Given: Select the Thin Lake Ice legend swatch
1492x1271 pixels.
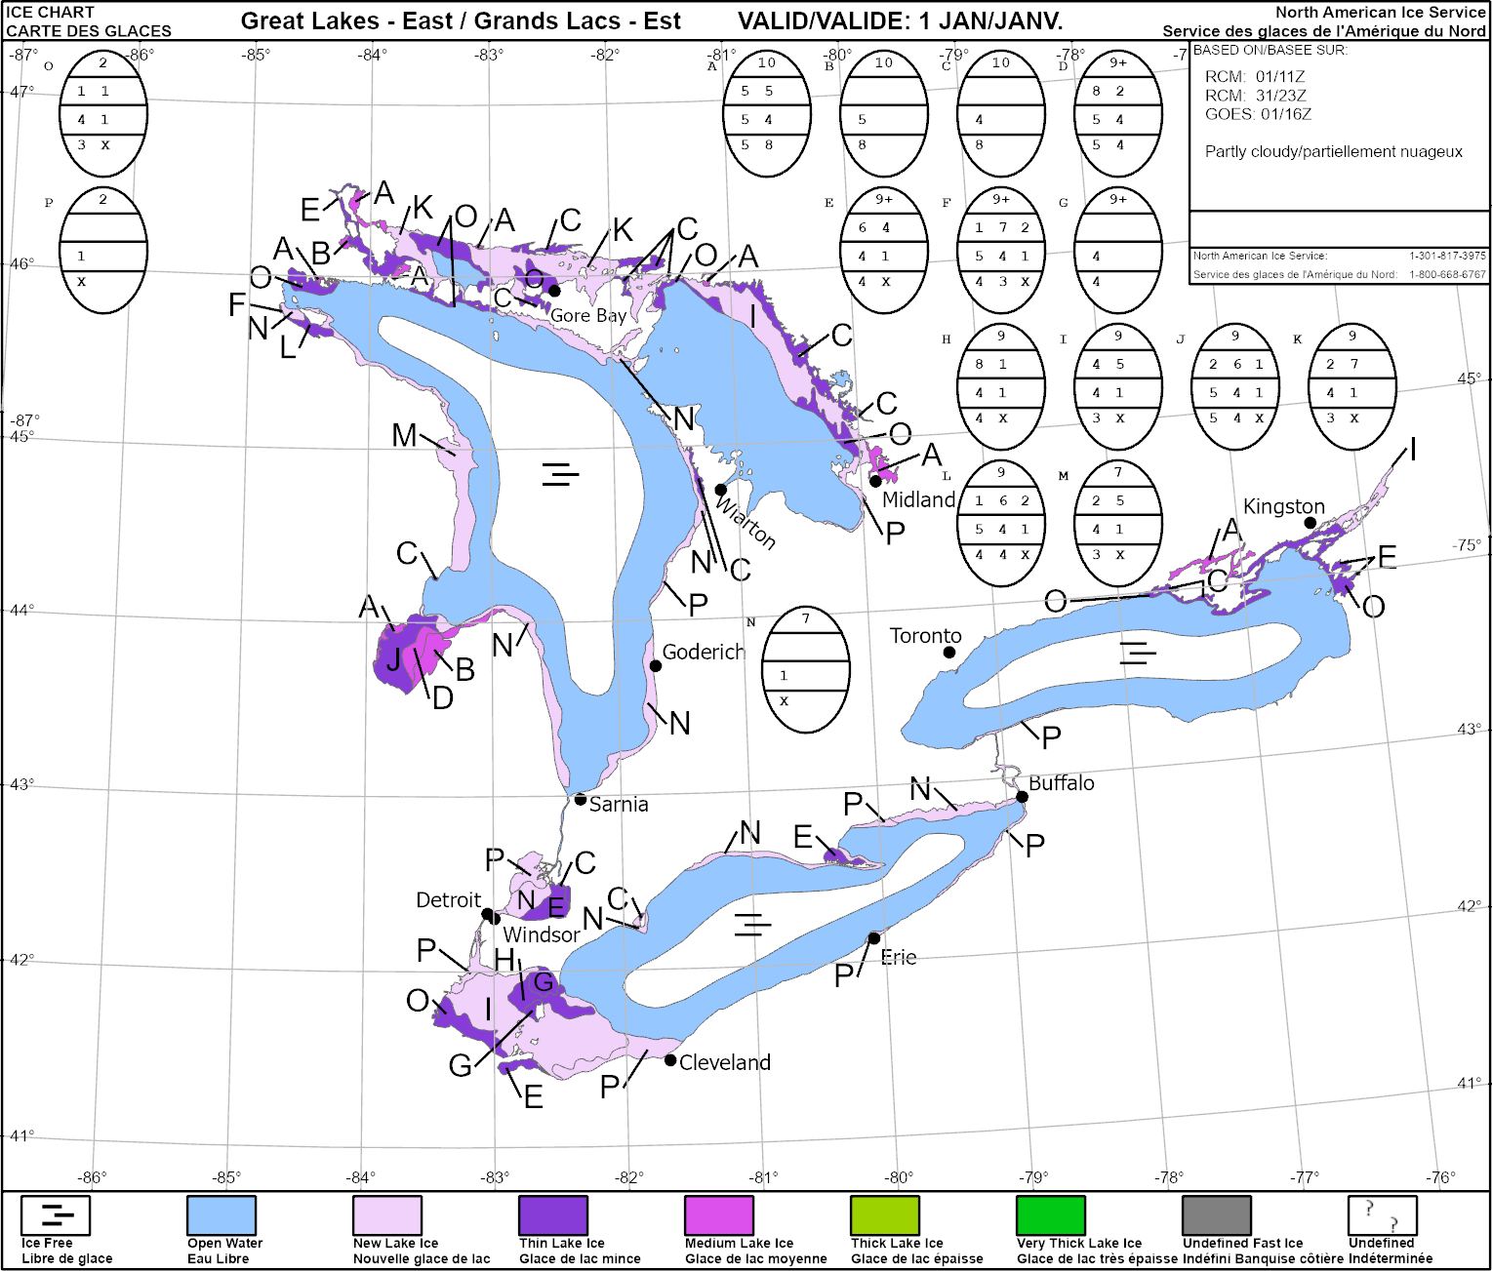Looking at the screenshot, I should [x=553, y=1215].
